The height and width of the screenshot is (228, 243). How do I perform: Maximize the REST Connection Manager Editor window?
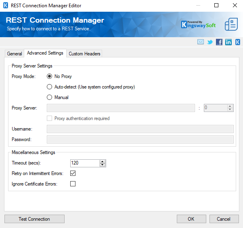coord(216,5)
